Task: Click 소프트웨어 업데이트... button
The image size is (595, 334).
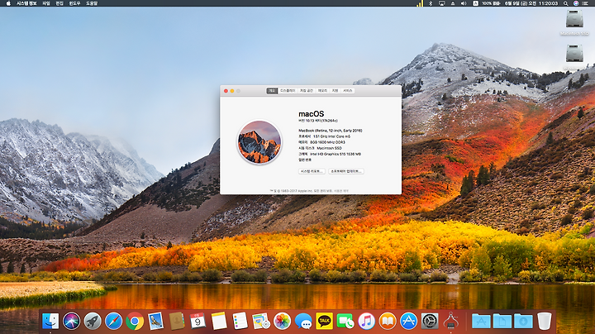Action: coord(346,171)
